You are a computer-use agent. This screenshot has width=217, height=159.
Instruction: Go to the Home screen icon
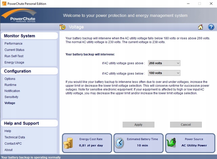[x=200, y=27]
